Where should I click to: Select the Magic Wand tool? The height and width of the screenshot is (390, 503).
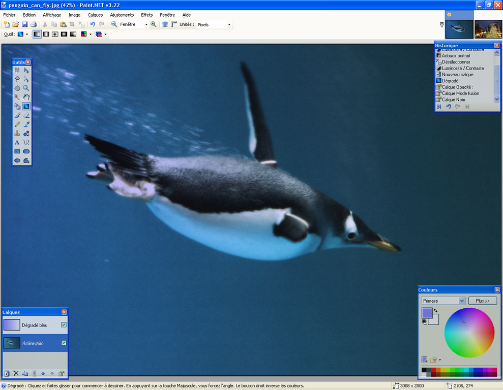pos(17,96)
